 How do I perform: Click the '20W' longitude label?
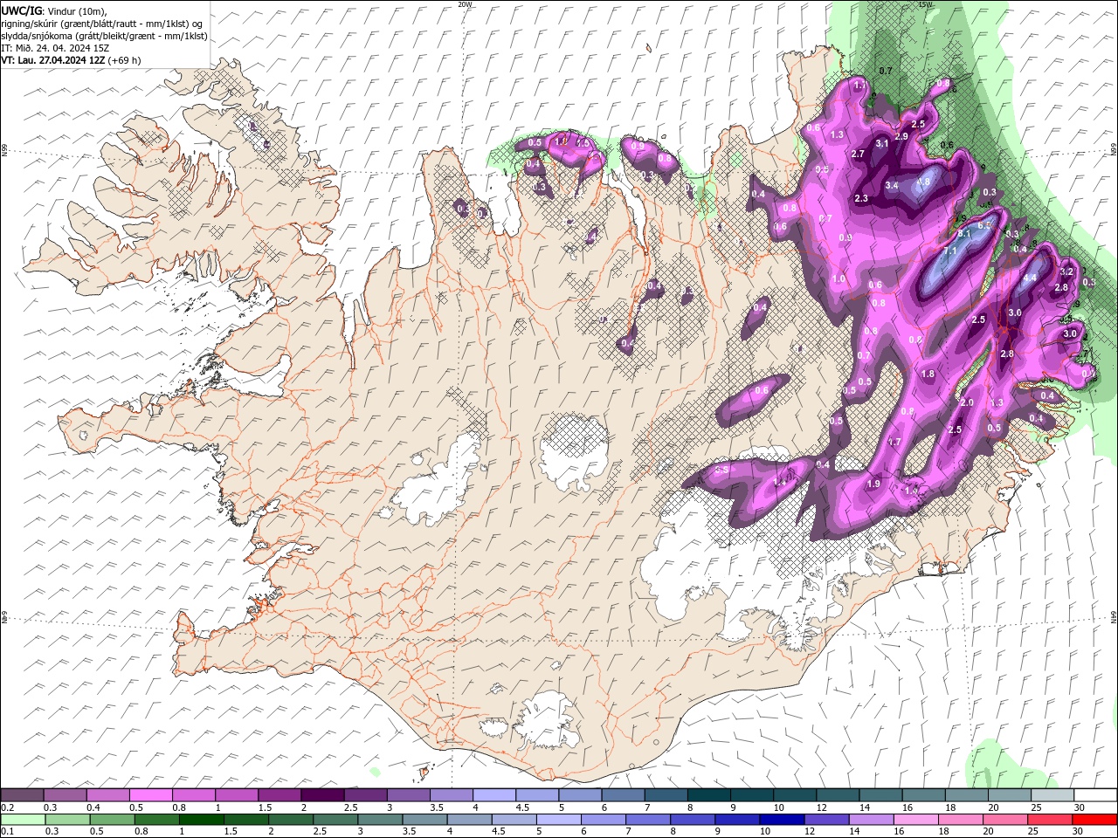click(x=465, y=4)
